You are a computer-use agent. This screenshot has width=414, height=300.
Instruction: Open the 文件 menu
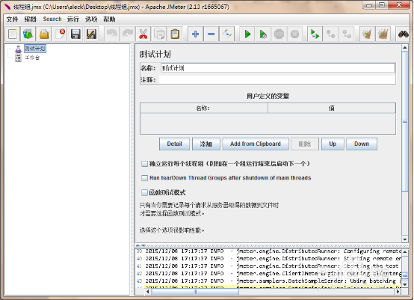[x=12, y=19]
